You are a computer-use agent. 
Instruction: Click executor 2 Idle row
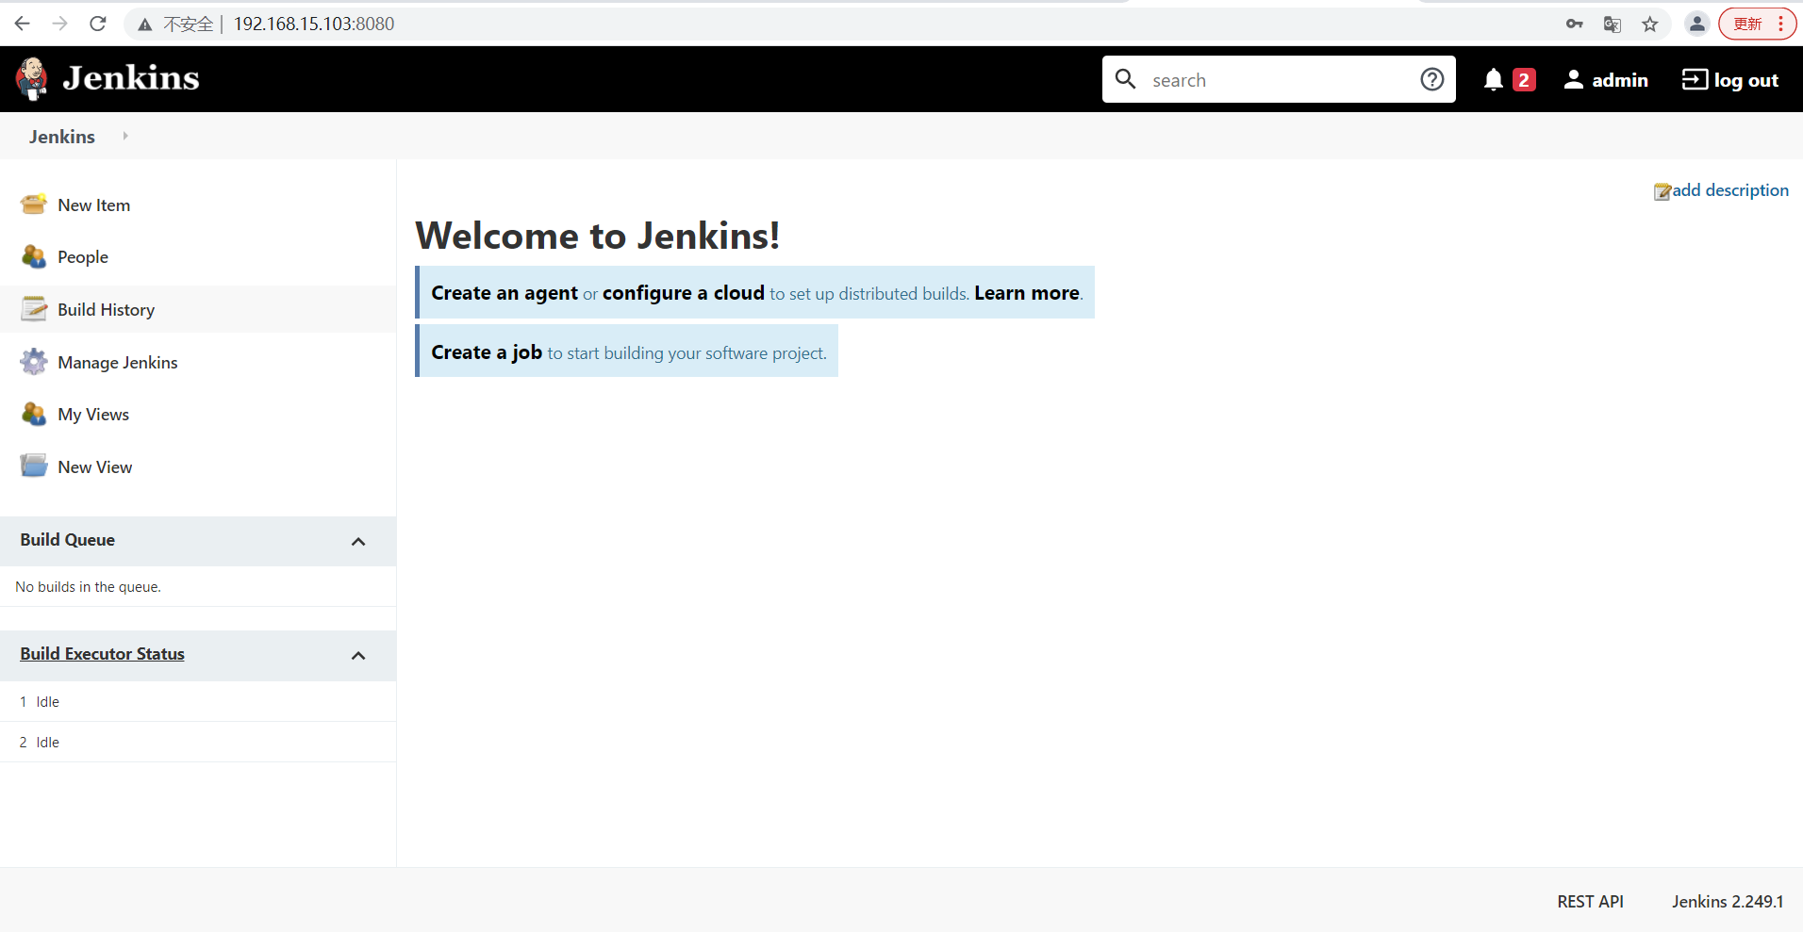(x=198, y=742)
